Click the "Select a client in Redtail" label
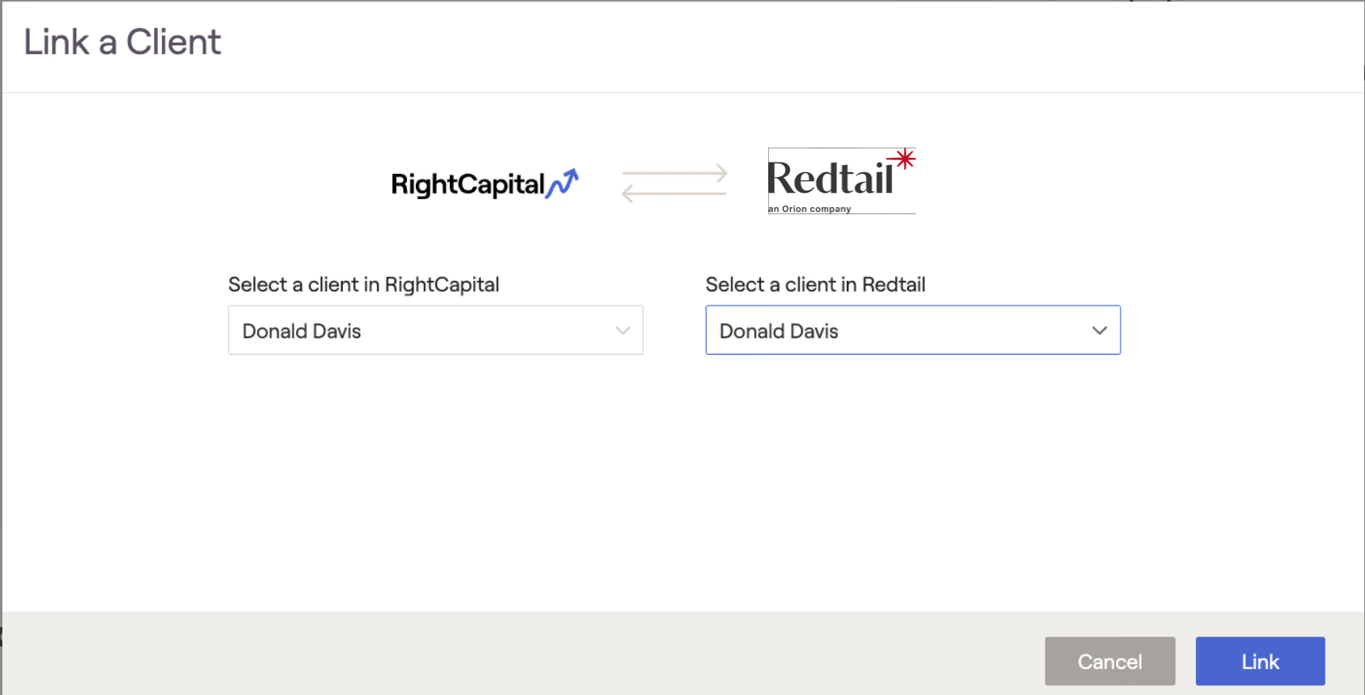1365x695 pixels. tap(815, 285)
